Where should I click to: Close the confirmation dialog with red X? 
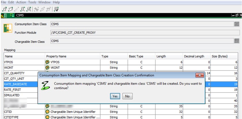pos(199,75)
